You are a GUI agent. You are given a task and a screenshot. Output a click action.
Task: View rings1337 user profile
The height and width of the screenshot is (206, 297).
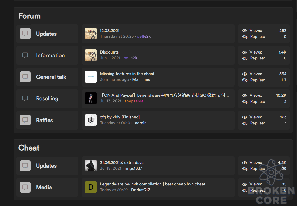point(133,168)
